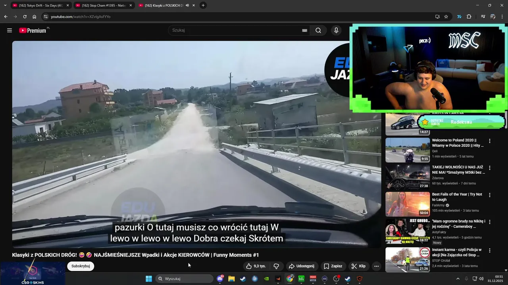Start voice search with microphone icon
Screen dimensions: 508x285
(x=336, y=30)
